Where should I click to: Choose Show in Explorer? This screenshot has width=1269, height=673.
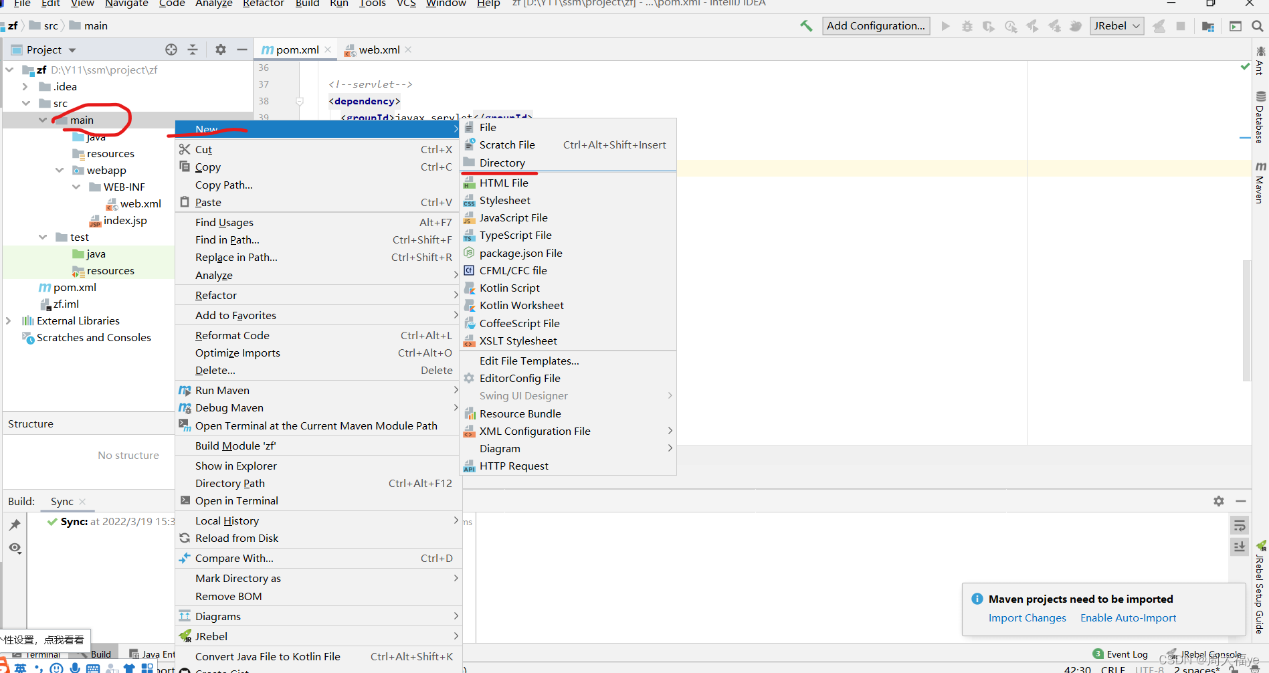click(x=318, y=466)
